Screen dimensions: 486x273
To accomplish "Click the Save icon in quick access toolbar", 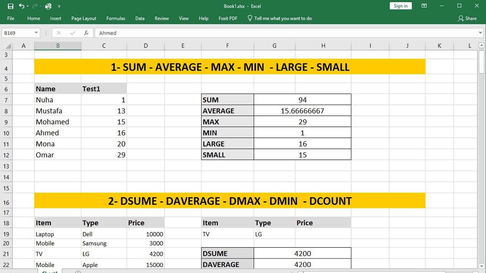I will coord(11,6).
